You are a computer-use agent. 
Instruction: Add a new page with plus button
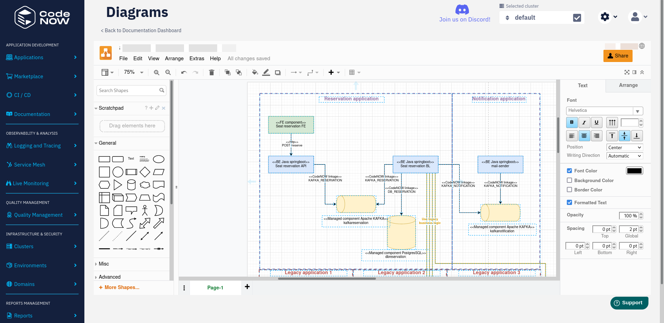click(x=247, y=287)
